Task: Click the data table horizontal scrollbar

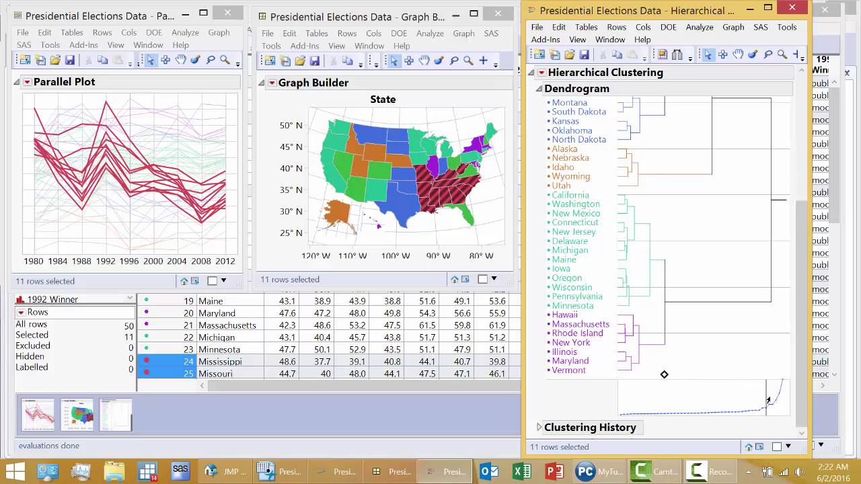Action: click(363, 385)
